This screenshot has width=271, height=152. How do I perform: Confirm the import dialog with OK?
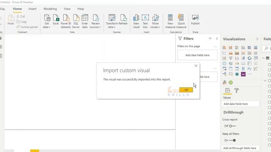[x=186, y=90]
